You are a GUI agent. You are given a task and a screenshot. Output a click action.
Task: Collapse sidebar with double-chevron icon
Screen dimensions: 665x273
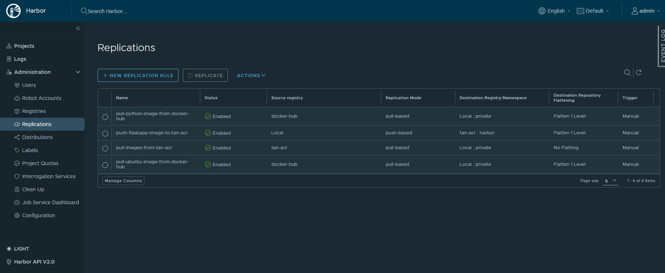[78, 29]
